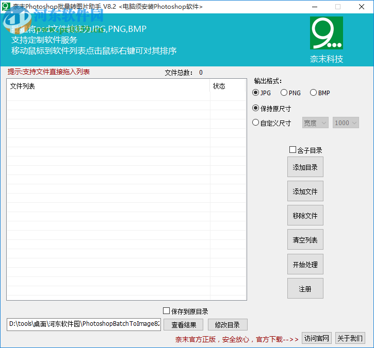The height and width of the screenshot is (348, 374).
Task: Click the 输出格式 label
Action: (268, 81)
